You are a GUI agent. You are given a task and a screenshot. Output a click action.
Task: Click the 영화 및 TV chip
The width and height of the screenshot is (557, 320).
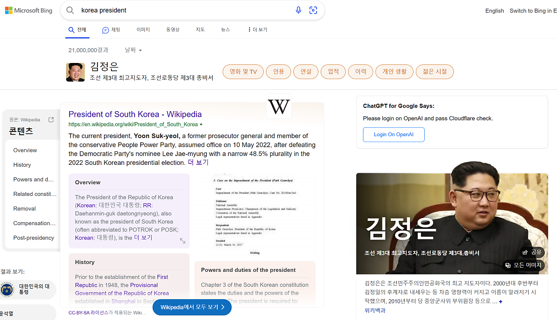coord(243,72)
